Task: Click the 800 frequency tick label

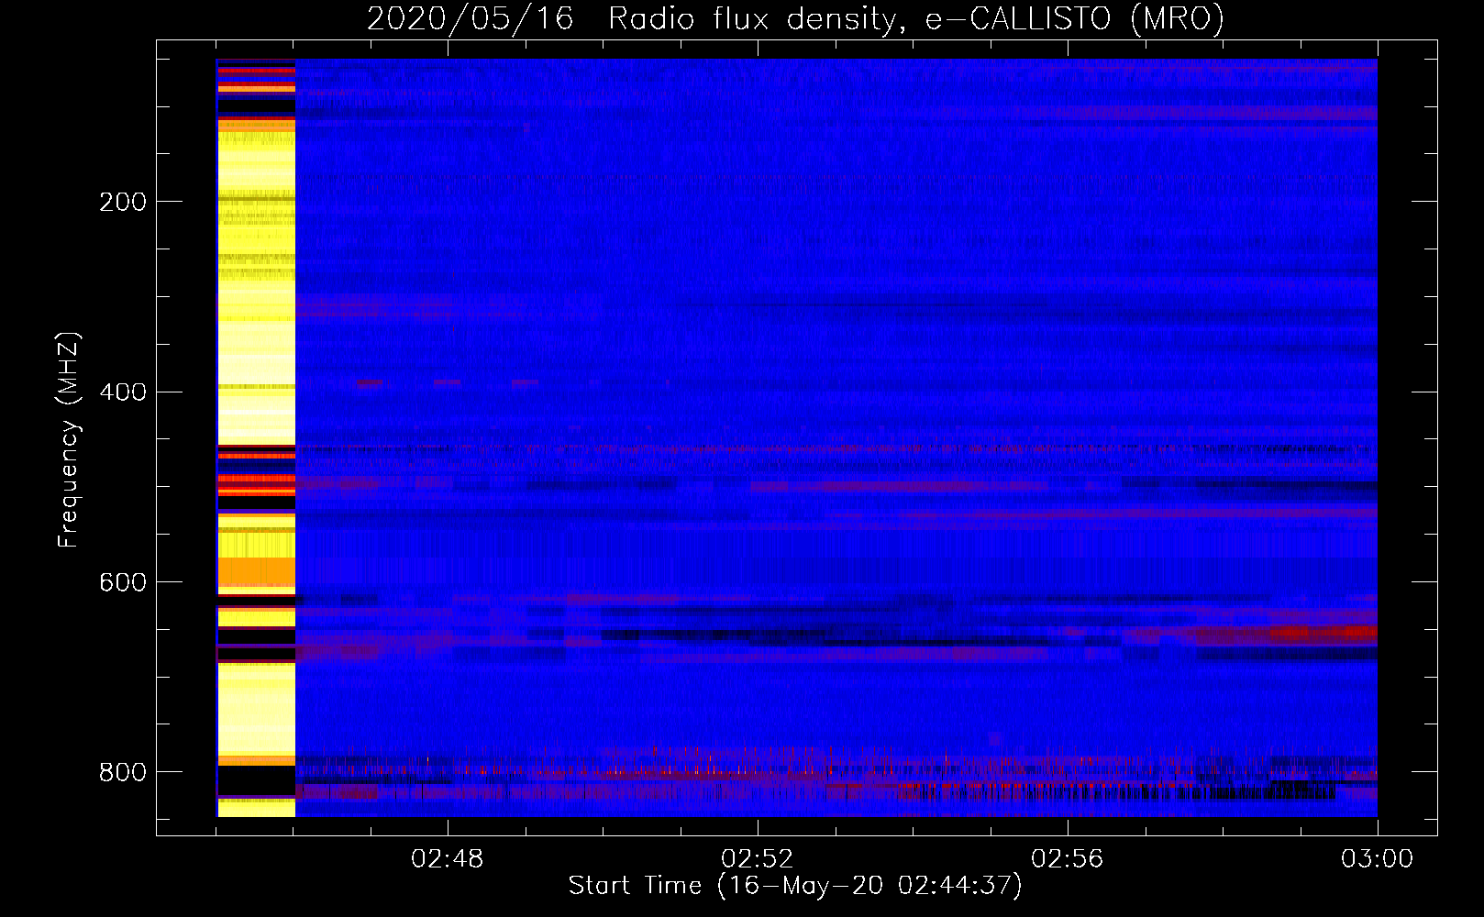Action: (123, 772)
